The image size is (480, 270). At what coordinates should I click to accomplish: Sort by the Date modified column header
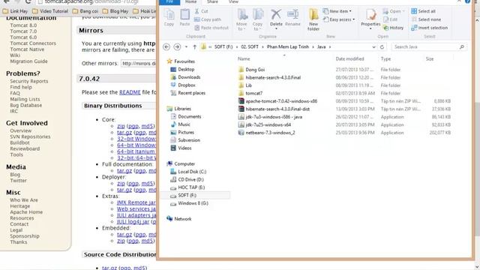click(349, 58)
